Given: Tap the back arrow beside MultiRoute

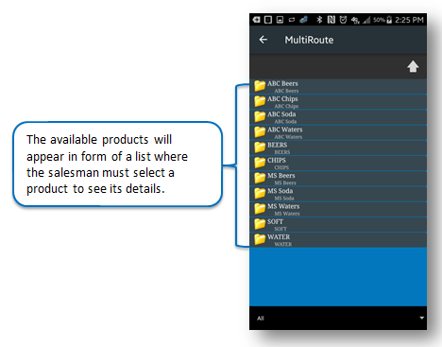Looking at the screenshot, I should pyautogui.click(x=263, y=40).
